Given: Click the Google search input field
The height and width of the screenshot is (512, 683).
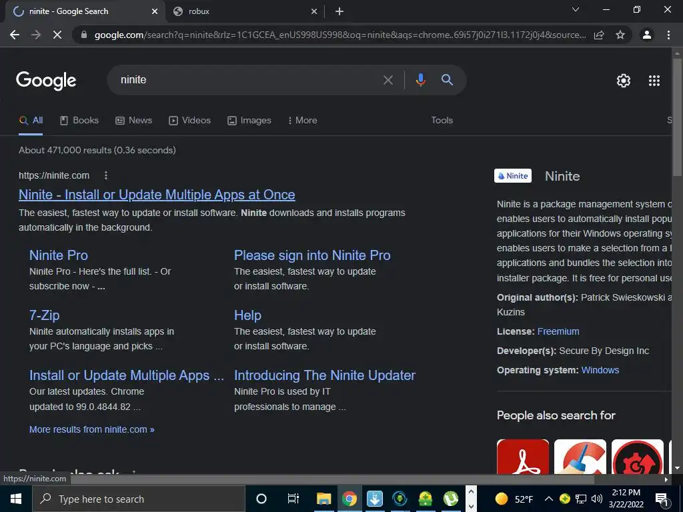Looking at the screenshot, I should 248,80.
